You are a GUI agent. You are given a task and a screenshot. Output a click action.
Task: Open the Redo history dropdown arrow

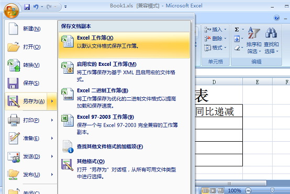point(55,7)
